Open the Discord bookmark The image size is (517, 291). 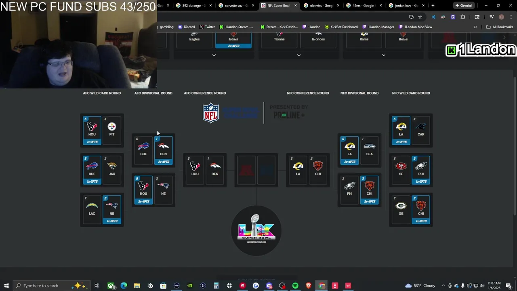pyautogui.click(x=187, y=27)
